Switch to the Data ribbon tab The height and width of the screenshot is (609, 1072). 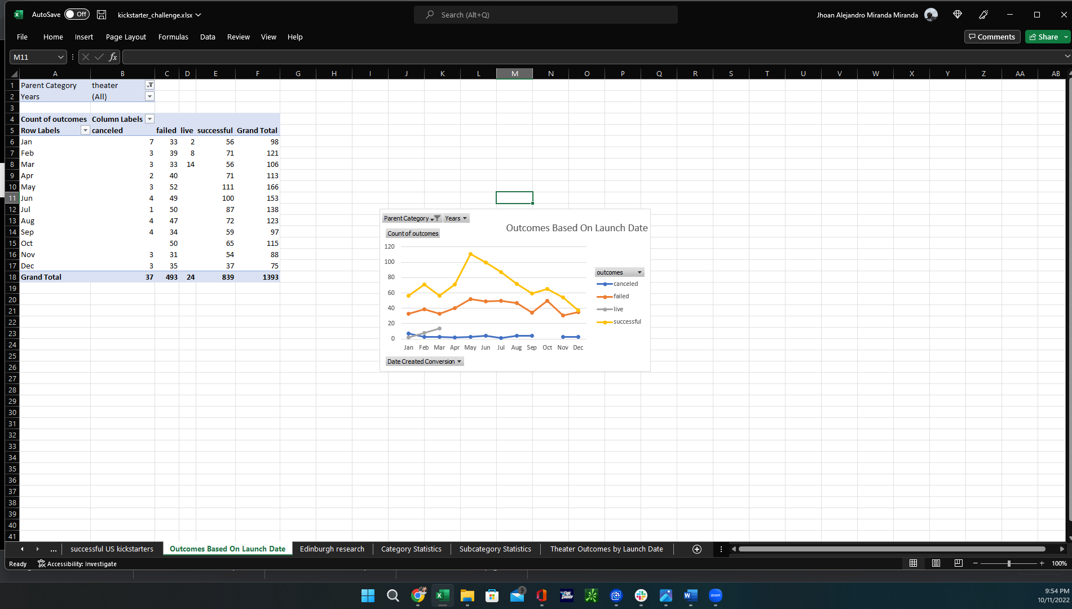[x=208, y=37]
